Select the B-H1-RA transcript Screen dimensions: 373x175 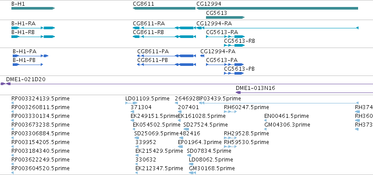(x=33, y=28)
